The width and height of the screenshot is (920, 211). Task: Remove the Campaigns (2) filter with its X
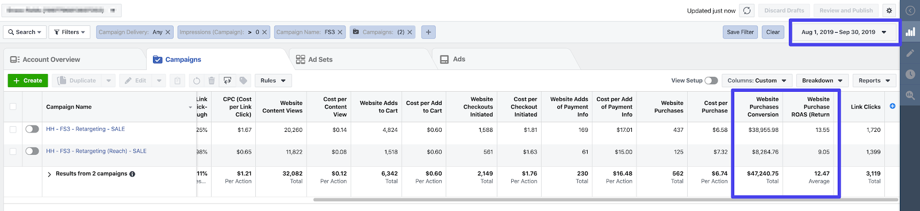tap(410, 32)
